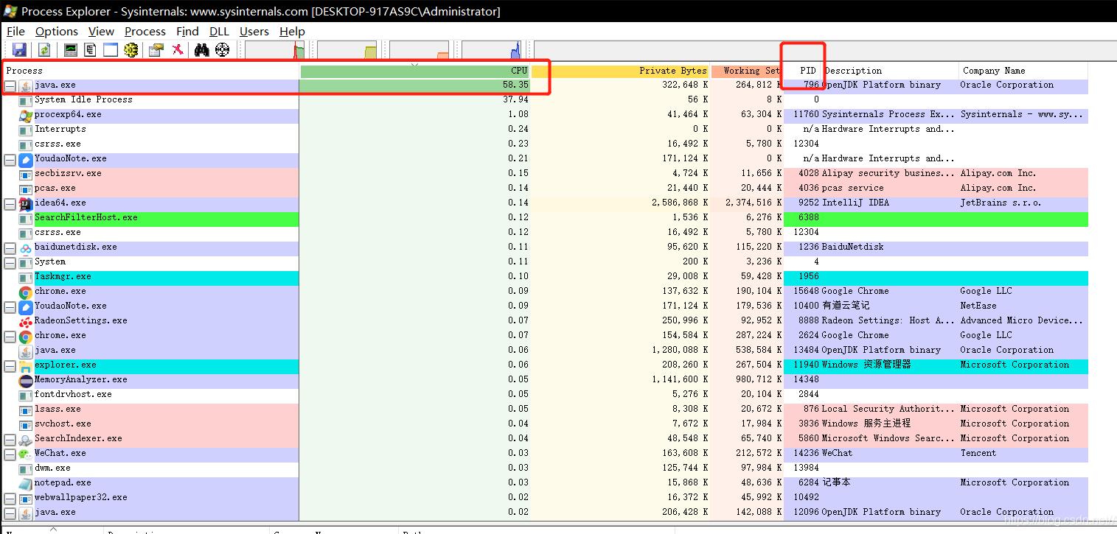The width and height of the screenshot is (1117, 534).
Task: Sort by the Description column header
Action: tap(890, 71)
